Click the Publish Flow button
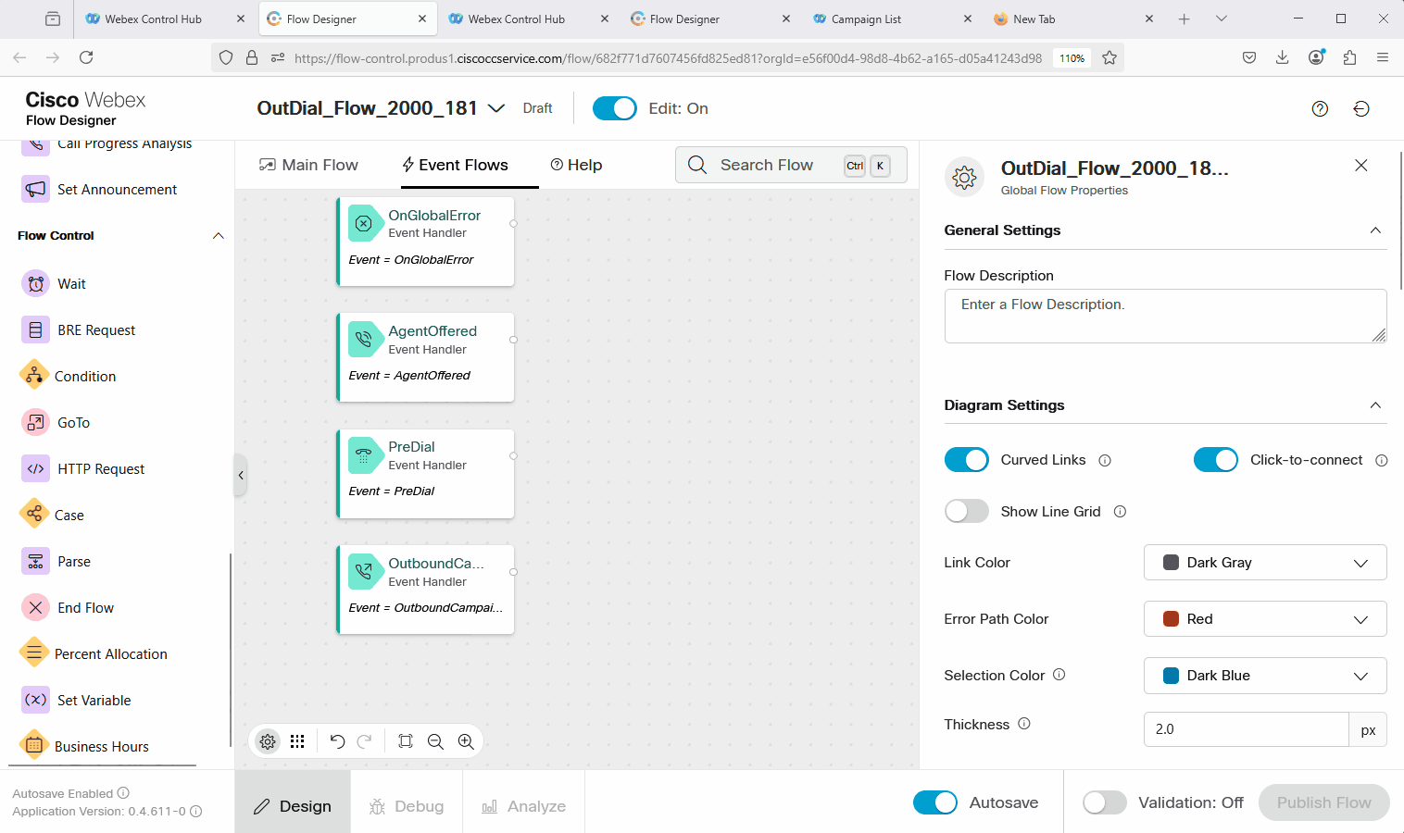 point(1323,802)
